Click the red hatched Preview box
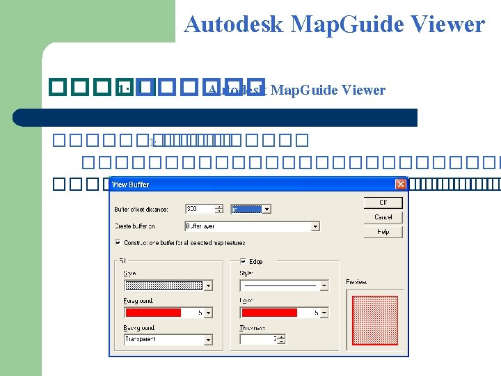 coord(375,320)
